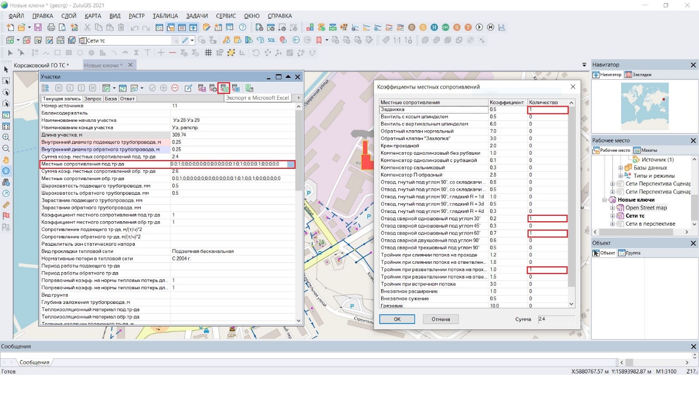
Task: Click the help question mark icon
Action: tap(242, 27)
